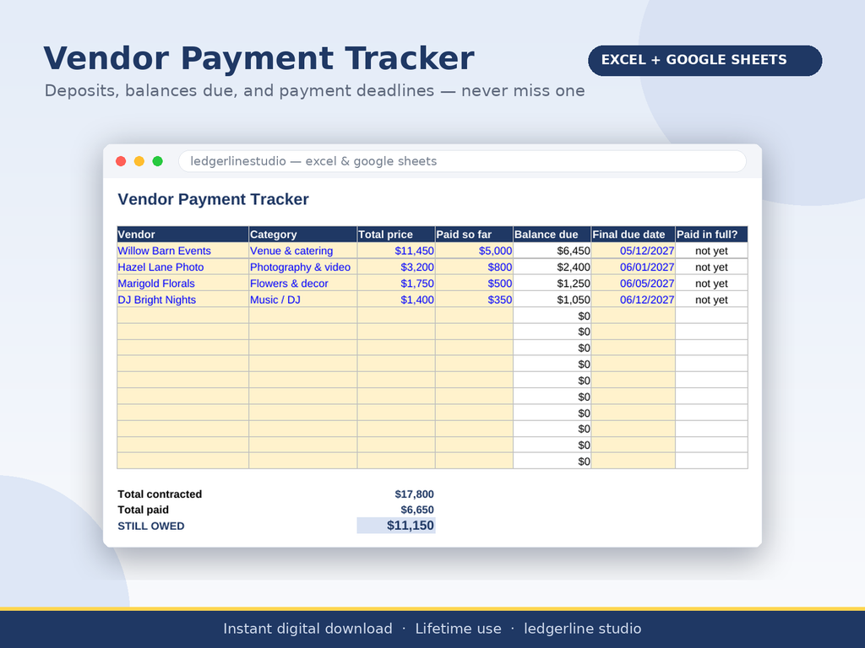Click the DJ Bright Nights cell

(x=182, y=300)
